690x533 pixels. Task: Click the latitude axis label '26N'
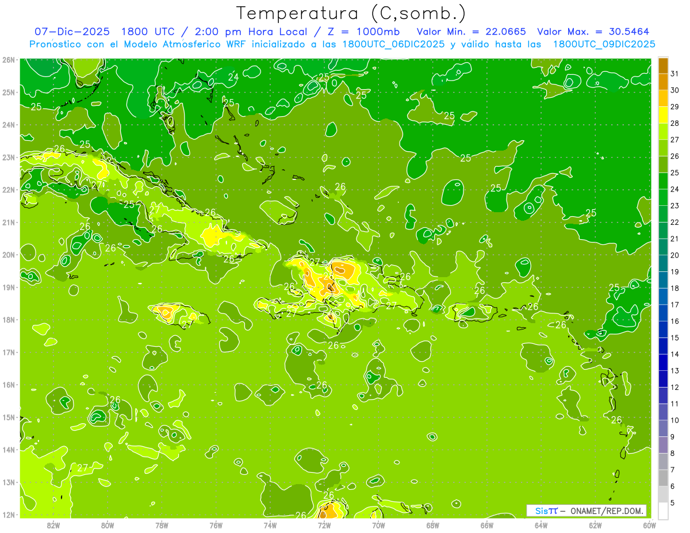coord(9,60)
